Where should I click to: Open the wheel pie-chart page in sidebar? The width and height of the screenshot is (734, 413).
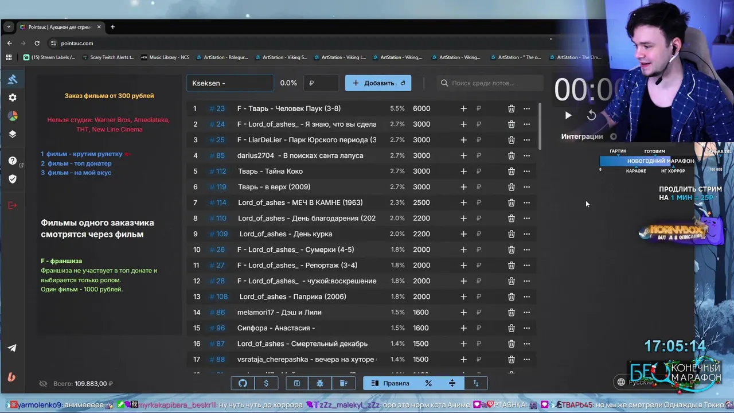click(13, 116)
